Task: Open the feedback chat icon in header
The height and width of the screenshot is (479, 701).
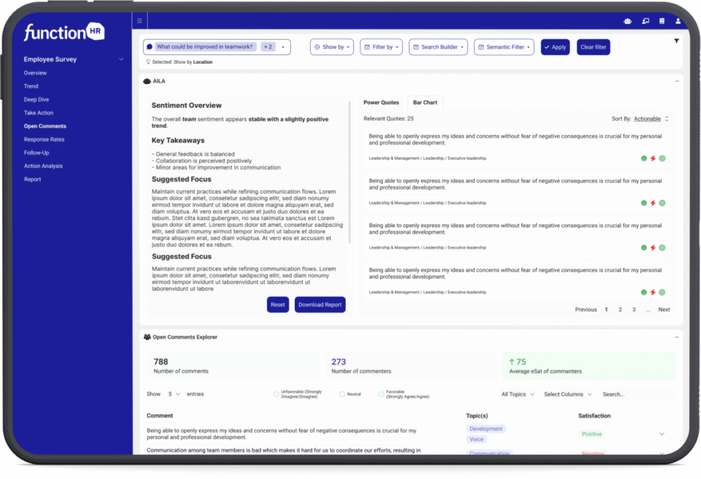Action: click(x=645, y=21)
